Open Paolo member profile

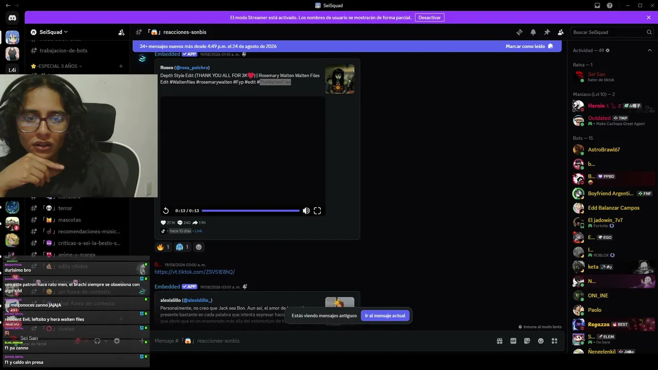pyautogui.click(x=613, y=310)
